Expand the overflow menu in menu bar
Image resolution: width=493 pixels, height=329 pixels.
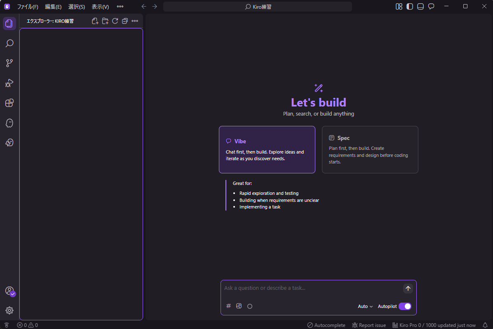click(x=120, y=7)
